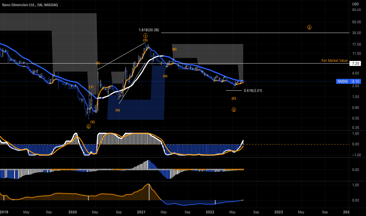Click the 7.20 fair value price label
The width and height of the screenshot is (366, 216).
(x=355, y=64)
